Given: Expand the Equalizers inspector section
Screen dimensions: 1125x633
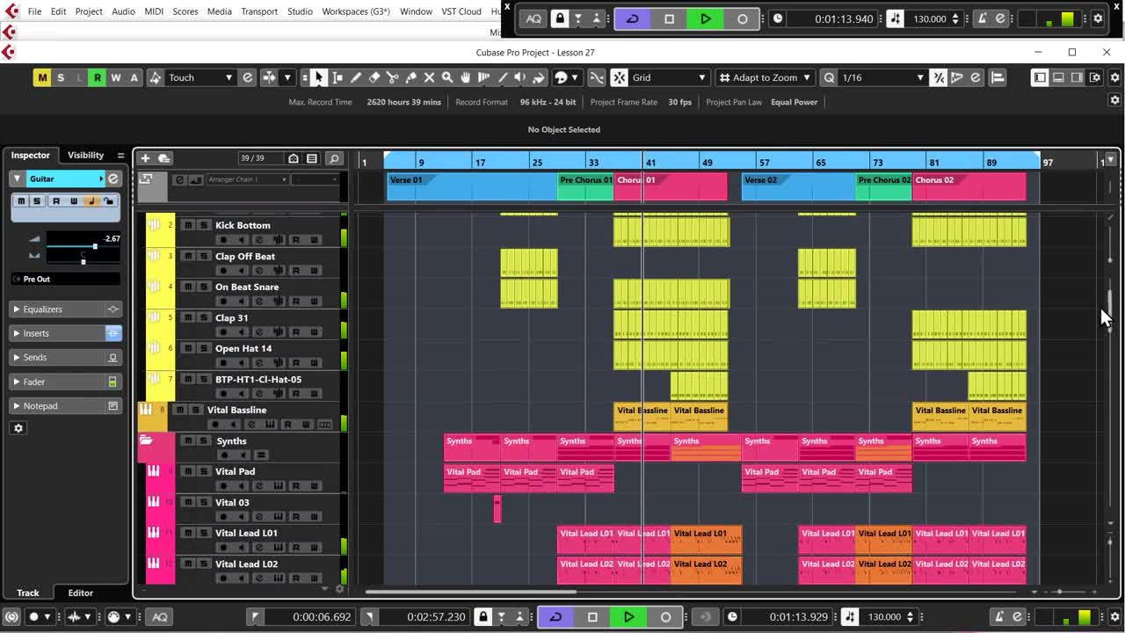Looking at the screenshot, I should 56,309.
